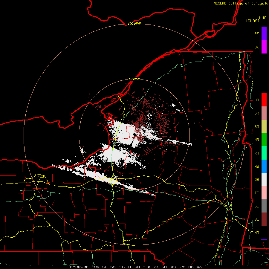Click the UK legend label

tap(256, 47)
